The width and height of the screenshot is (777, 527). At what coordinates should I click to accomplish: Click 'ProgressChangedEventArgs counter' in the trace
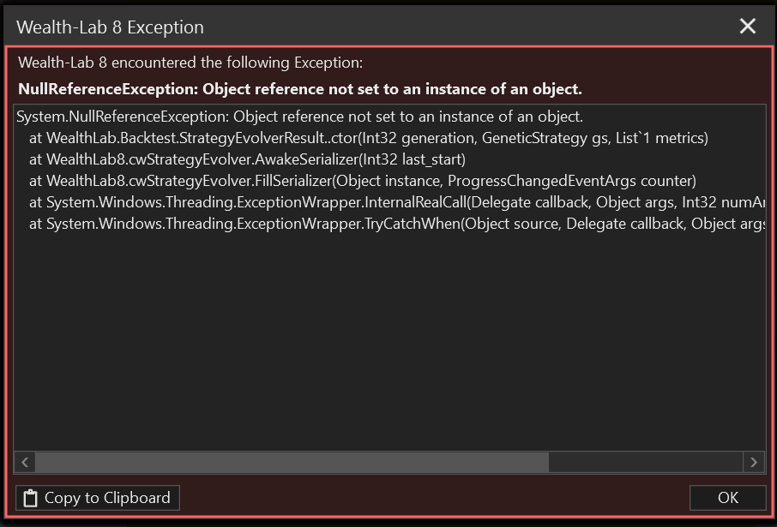569,181
